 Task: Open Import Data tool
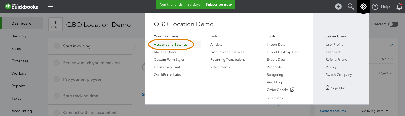(x=276, y=45)
